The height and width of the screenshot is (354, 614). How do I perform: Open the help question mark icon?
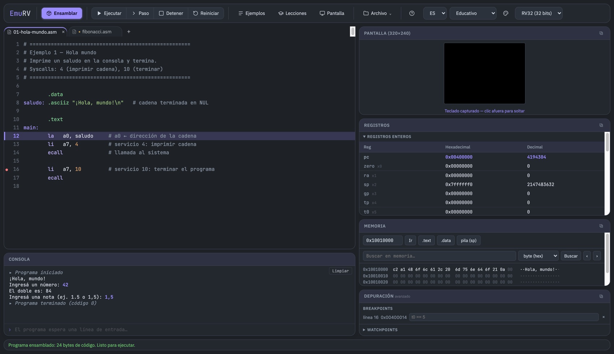pyautogui.click(x=412, y=13)
